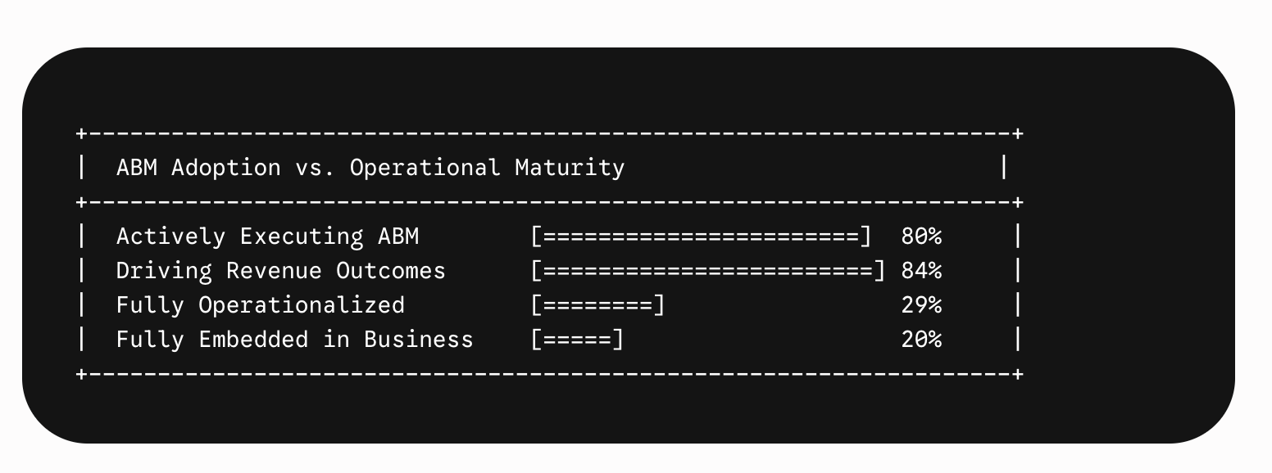Click the word 'Executing' in first row

[302, 236]
